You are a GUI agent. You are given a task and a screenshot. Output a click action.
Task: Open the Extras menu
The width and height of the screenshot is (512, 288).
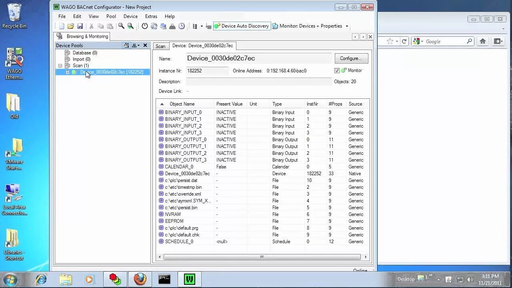coord(151,16)
